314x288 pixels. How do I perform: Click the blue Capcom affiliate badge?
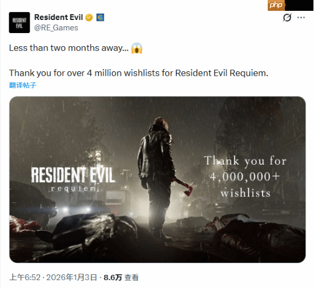[100, 18]
